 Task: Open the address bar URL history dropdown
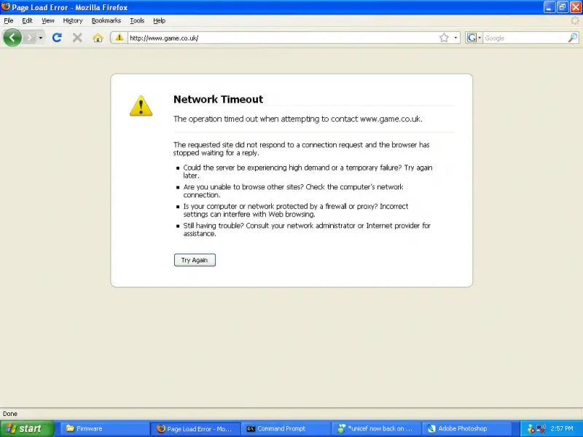[x=455, y=38]
